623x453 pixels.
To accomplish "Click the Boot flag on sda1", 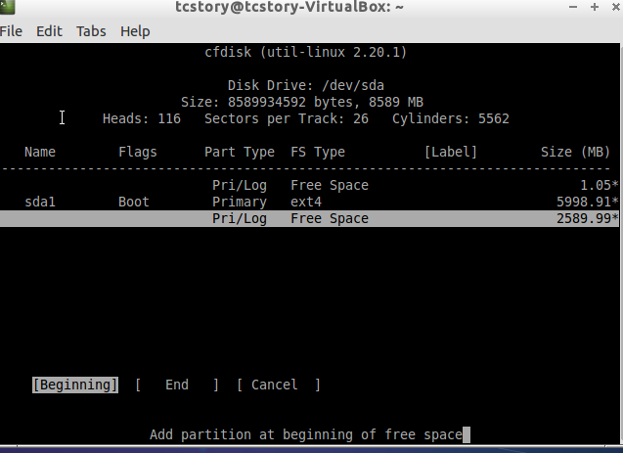I will [133, 202].
